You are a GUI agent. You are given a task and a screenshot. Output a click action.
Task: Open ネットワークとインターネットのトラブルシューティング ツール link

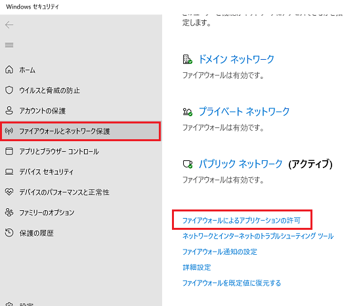pyautogui.click(x=258, y=236)
